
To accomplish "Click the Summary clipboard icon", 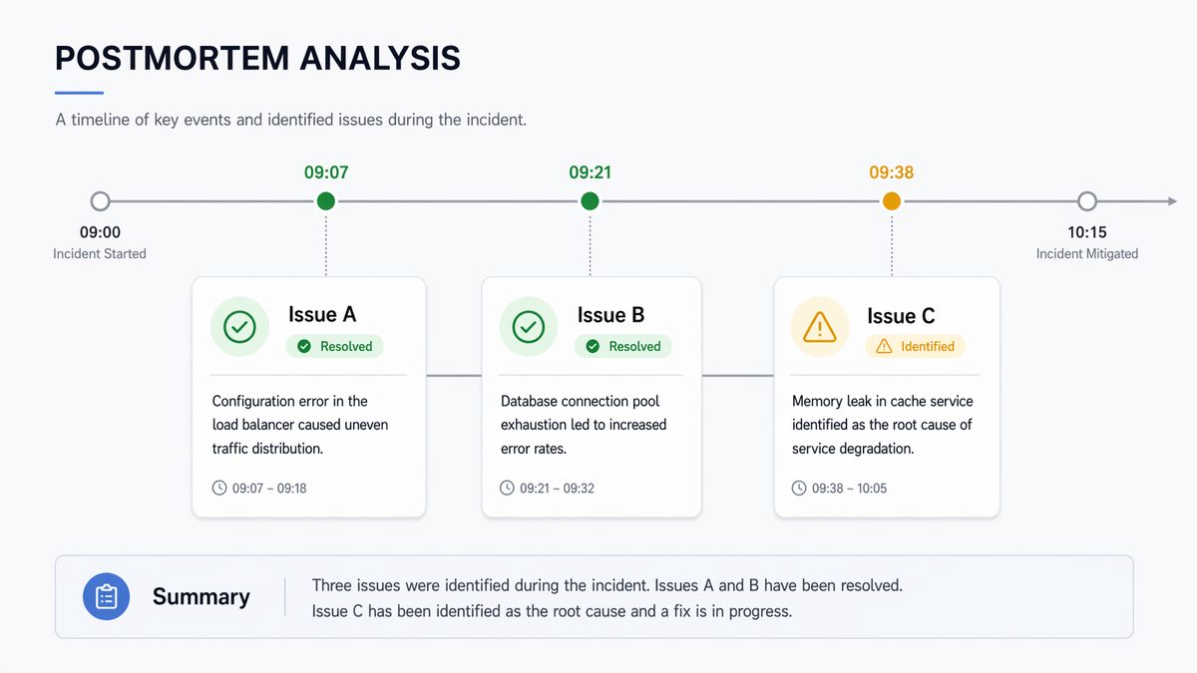I will click(106, 596).
